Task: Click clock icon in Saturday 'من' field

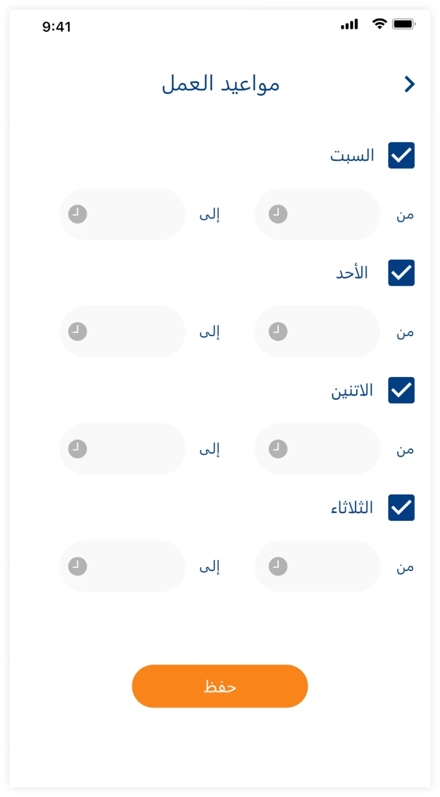Action: 278,214
